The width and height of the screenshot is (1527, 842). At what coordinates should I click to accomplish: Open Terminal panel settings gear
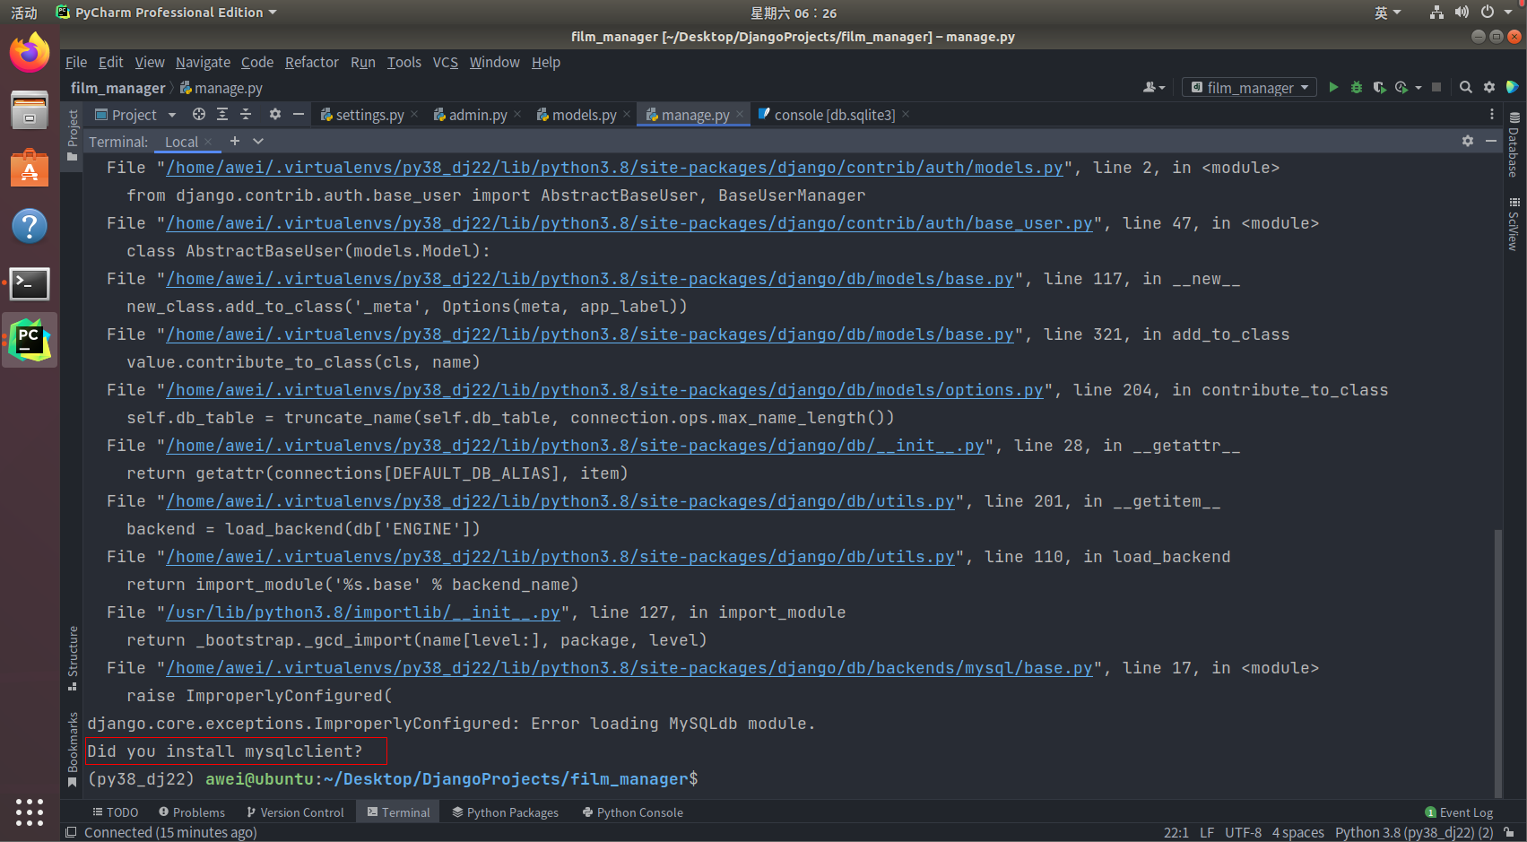click(1468, 141)
